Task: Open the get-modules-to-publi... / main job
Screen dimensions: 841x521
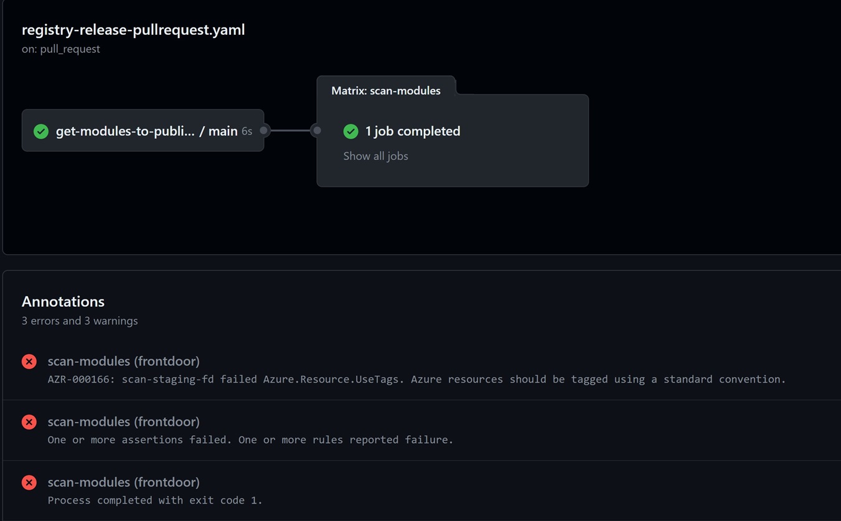Action: (146, 131)
